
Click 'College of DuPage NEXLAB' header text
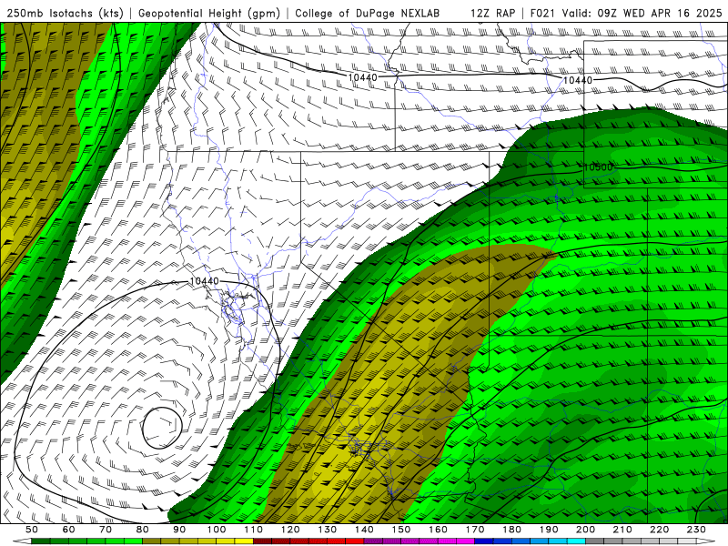(x=367, y=13)
